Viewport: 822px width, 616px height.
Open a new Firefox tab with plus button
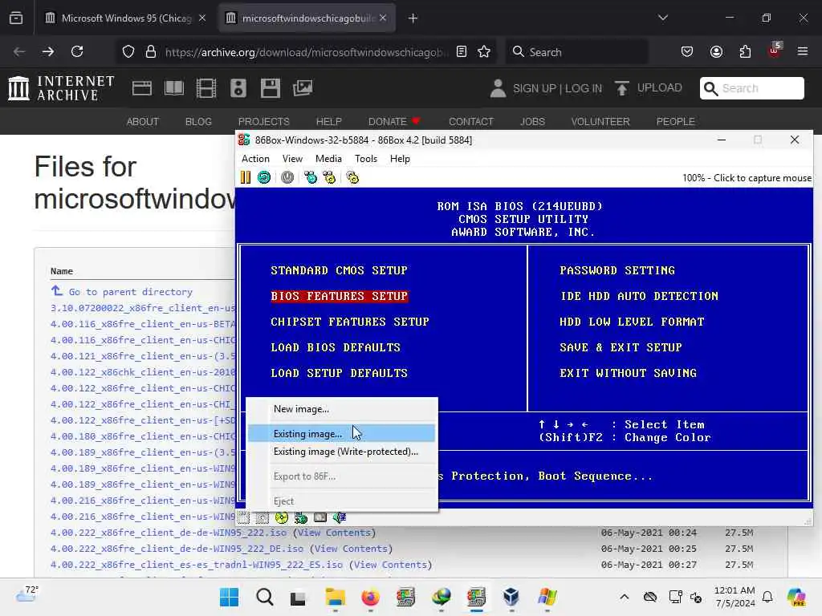click(413, 18)
